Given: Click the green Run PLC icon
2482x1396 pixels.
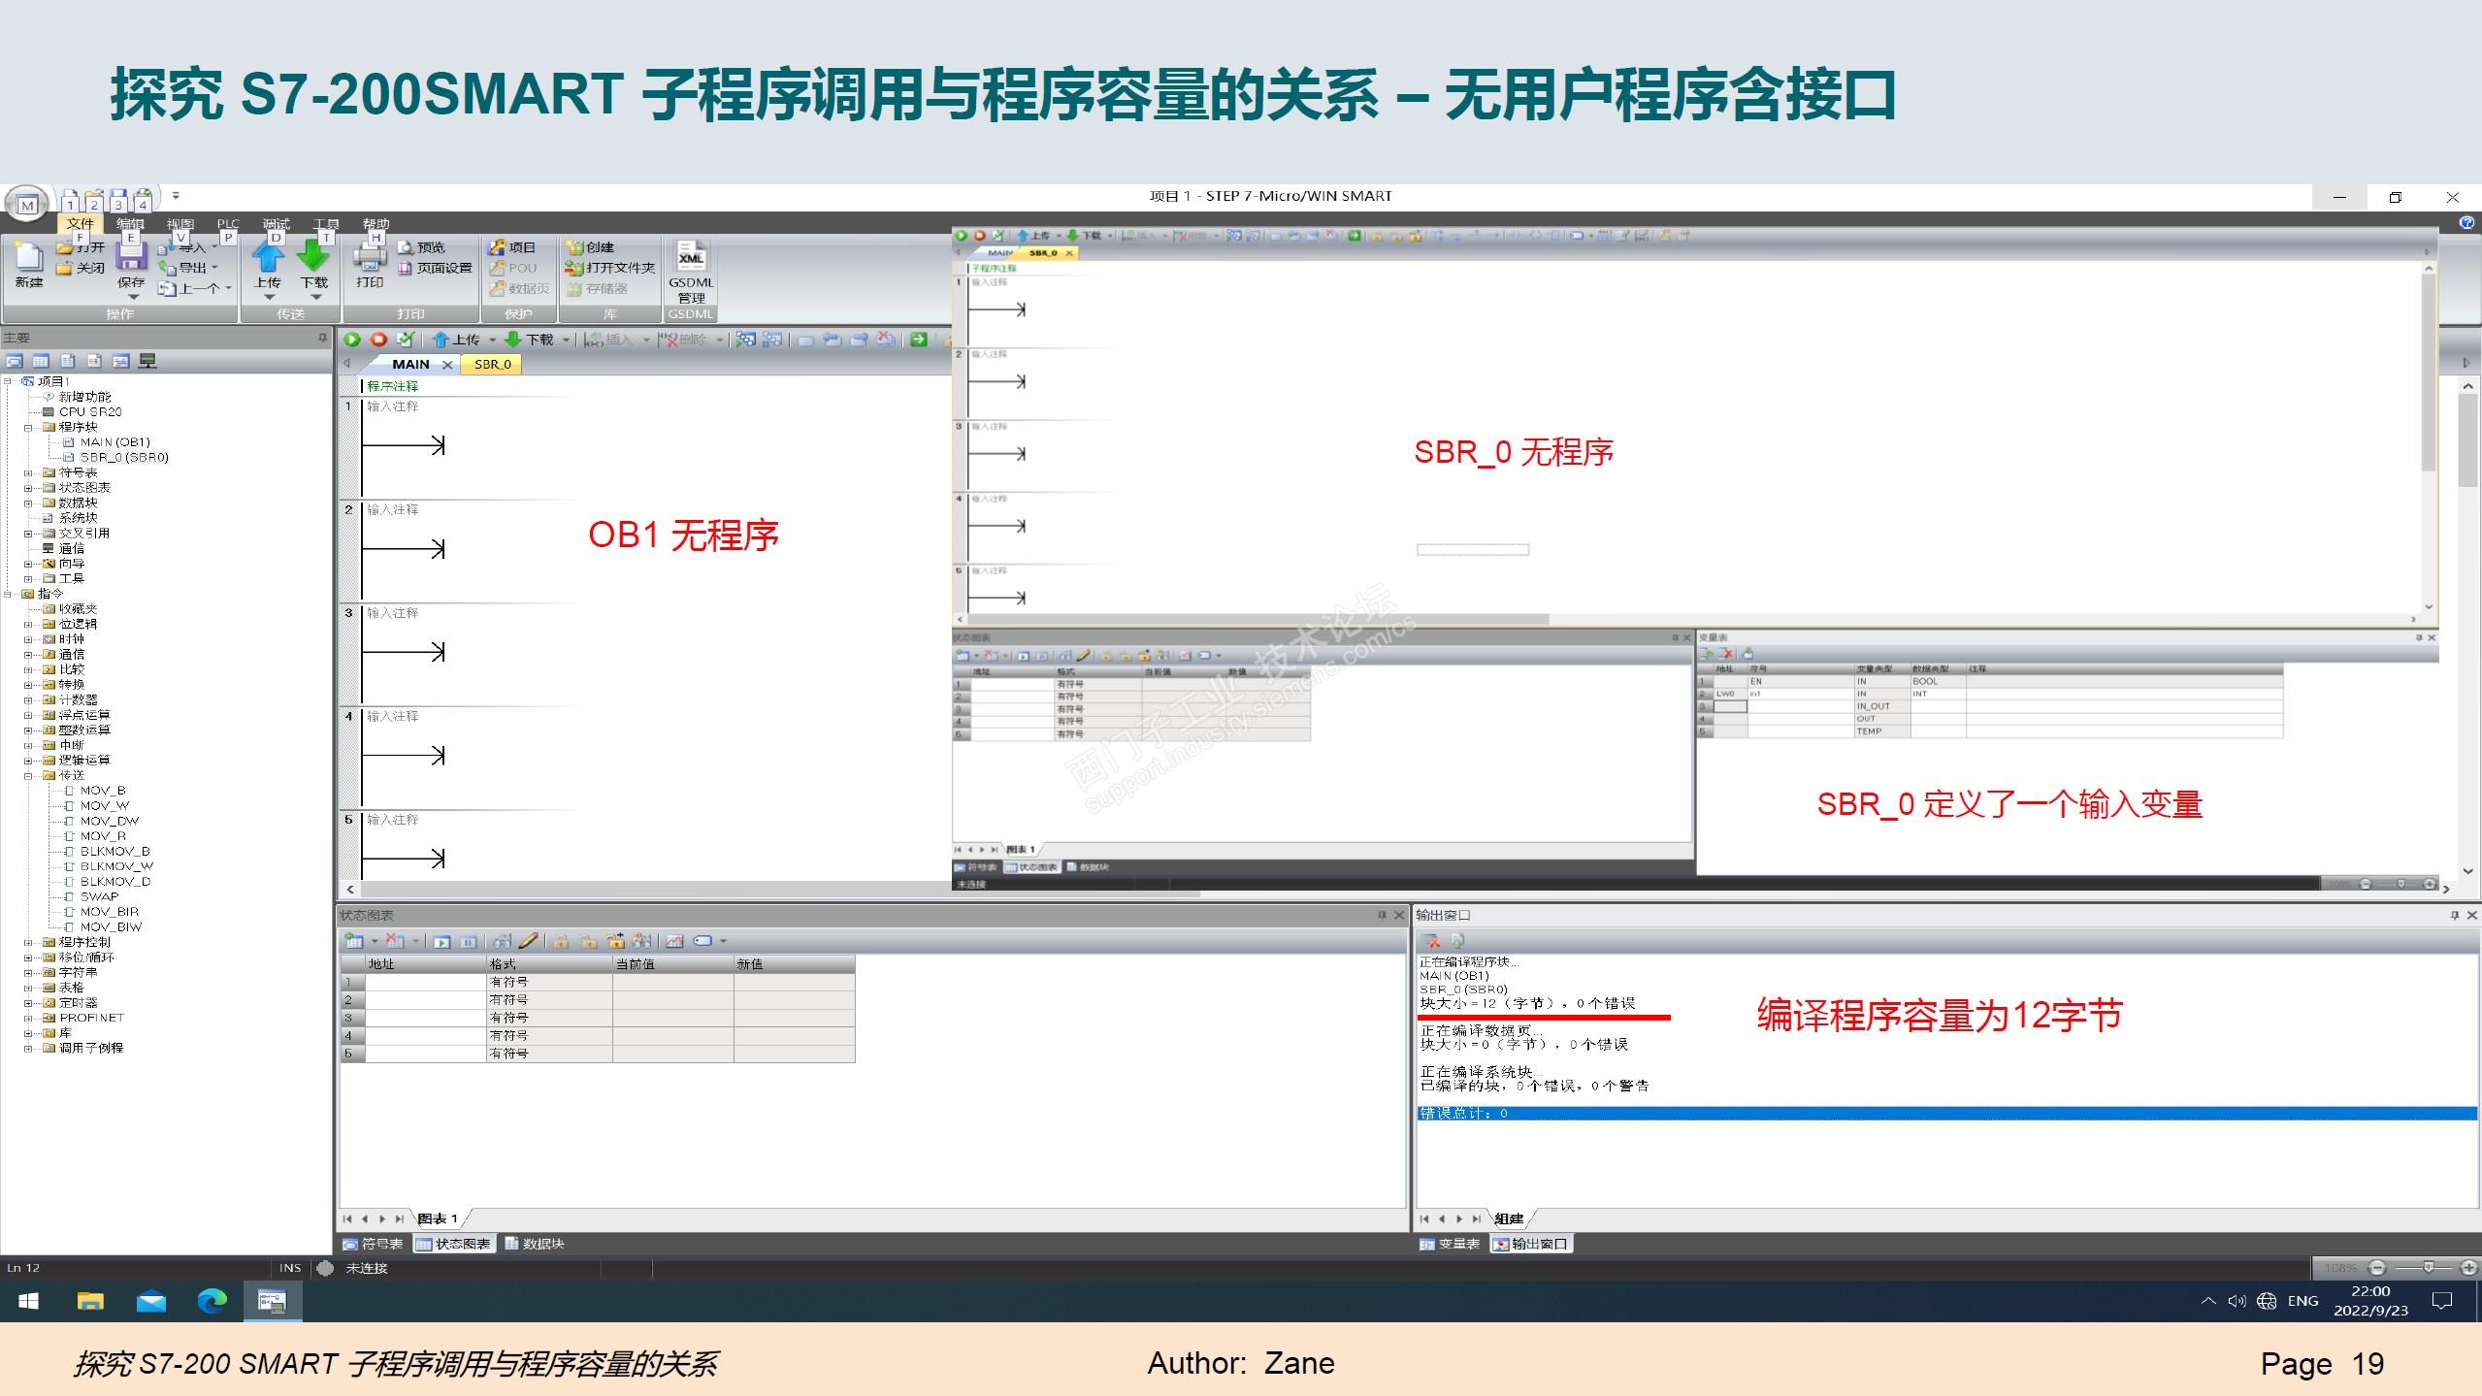Looking at the screenshot, I should tap(352, 340).
